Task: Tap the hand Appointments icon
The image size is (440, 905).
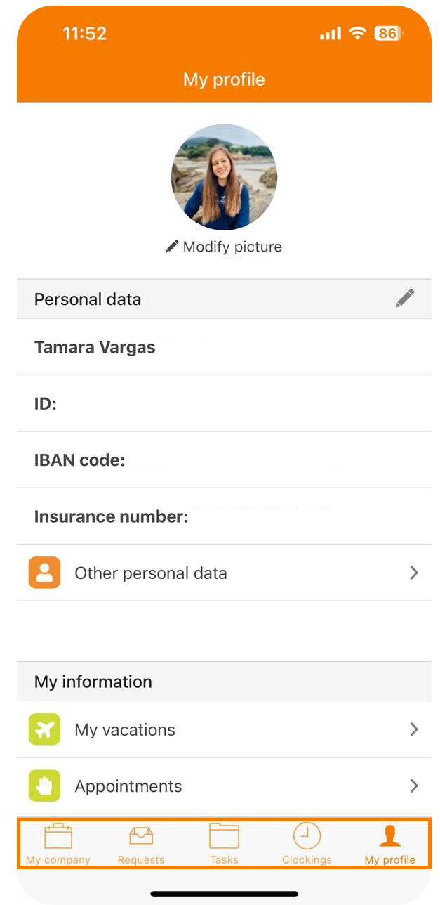Action: pyautogui.click(x=44, y=786)
